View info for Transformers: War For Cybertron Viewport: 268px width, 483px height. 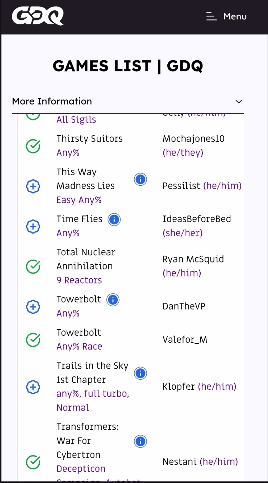point(140,441)
